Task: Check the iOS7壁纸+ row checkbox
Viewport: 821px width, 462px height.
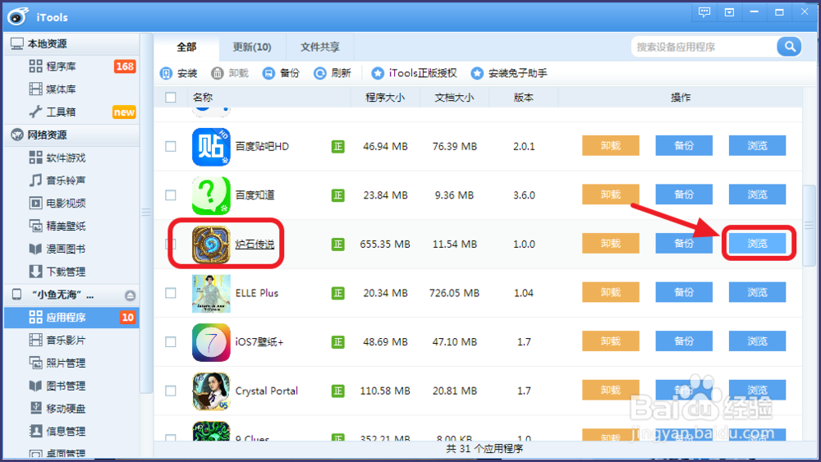Action: click(171, 341)
